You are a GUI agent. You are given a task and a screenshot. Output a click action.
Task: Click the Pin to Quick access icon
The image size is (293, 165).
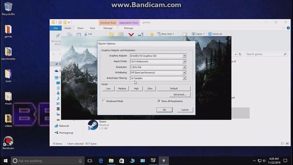[x=58, y=36]
